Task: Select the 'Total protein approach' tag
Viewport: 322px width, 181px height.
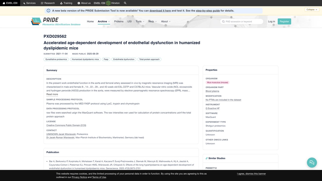Action: tap(149, 59)
